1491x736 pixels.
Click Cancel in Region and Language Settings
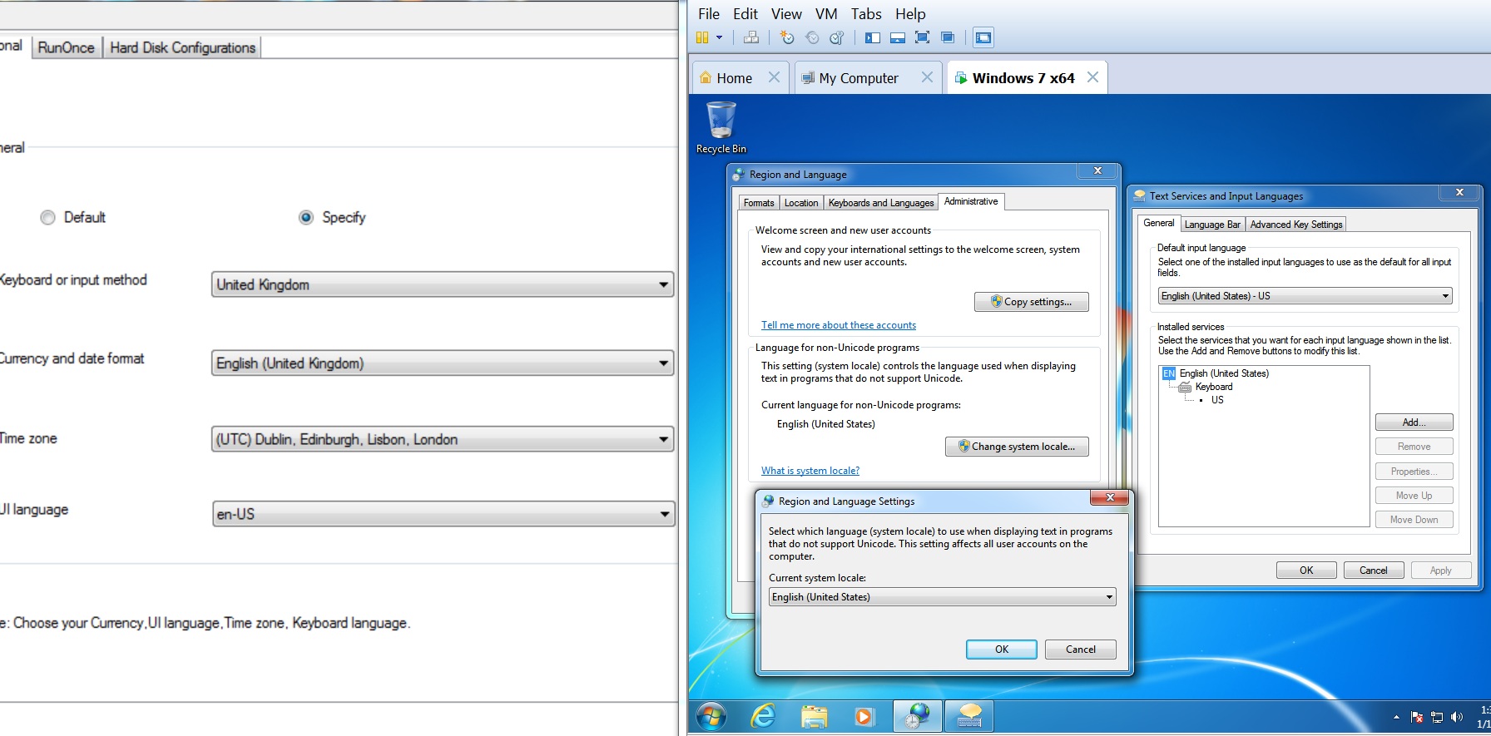tap(1081, 650)
